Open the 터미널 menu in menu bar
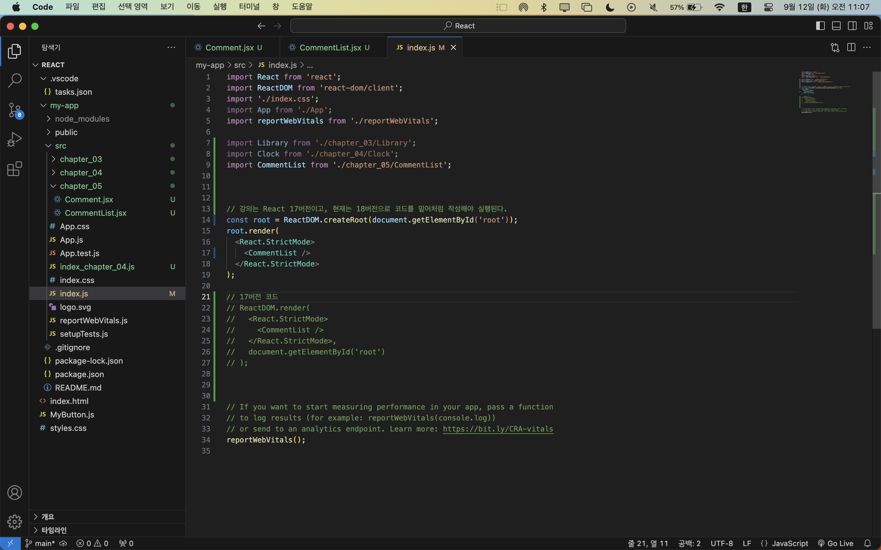The image size is (881, 550). tap(249, 7)
